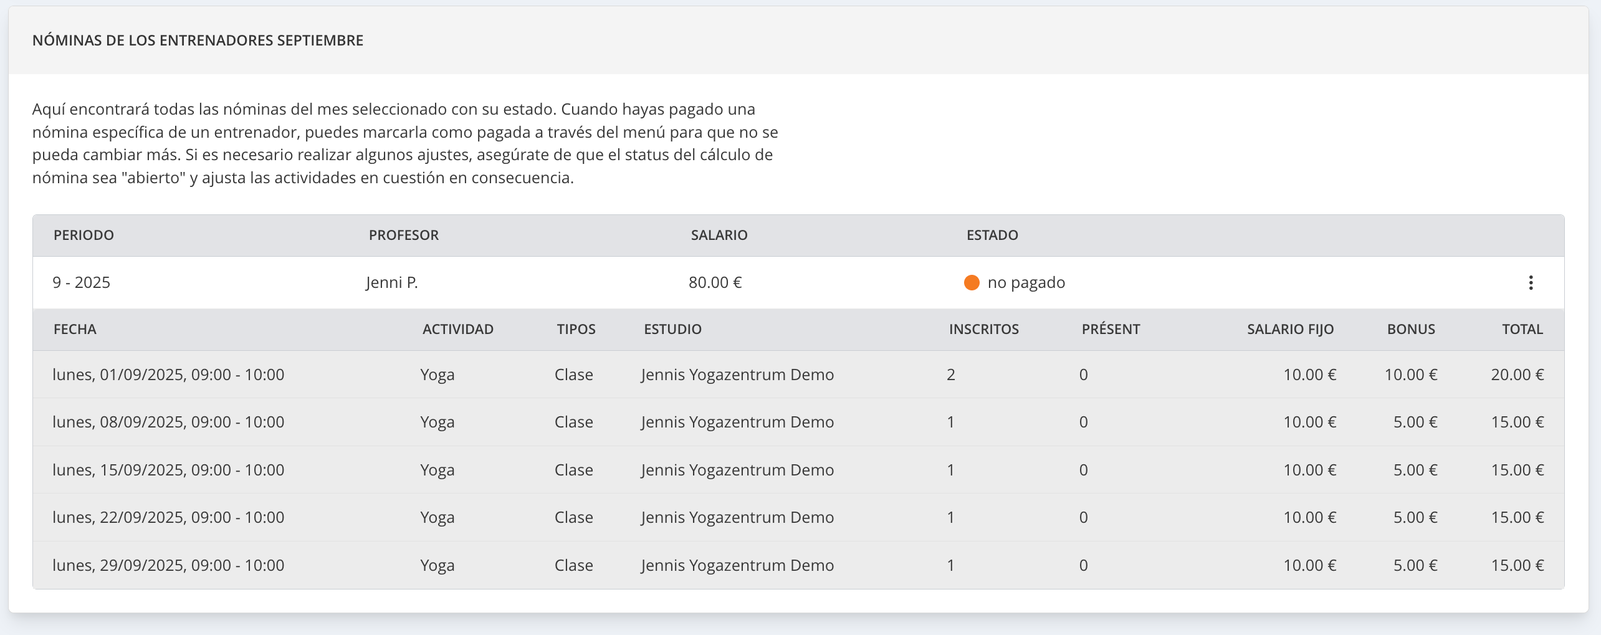Click the SALARIO FIJO column header
Viewport: 1601px width, 635px height.
[x=1290, y=329]
